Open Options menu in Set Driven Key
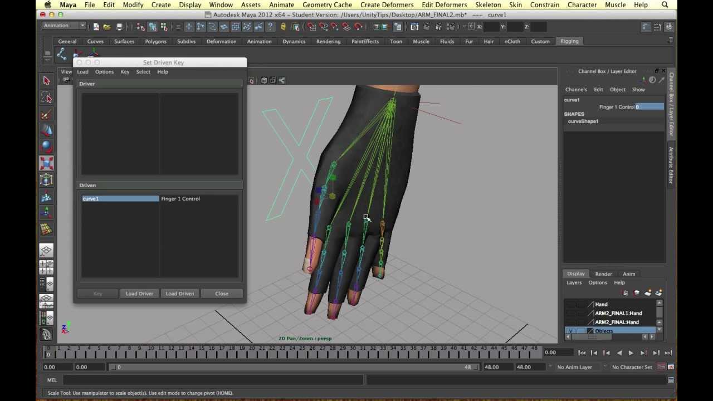 point(104,72)
